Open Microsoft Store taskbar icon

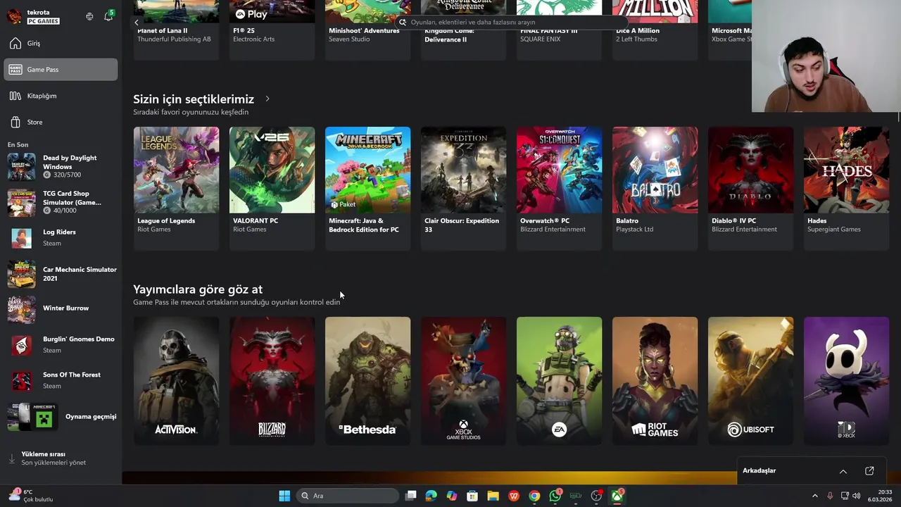click(472, 496)
